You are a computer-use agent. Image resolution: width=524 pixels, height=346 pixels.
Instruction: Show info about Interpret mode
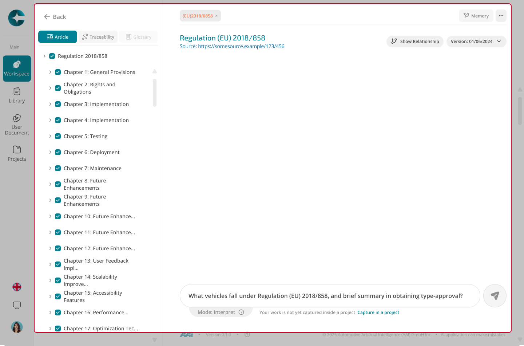(x=241, y=312)
